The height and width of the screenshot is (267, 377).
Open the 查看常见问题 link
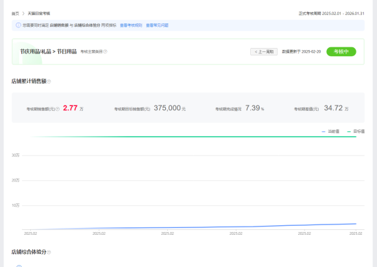[x=157, y=25]
